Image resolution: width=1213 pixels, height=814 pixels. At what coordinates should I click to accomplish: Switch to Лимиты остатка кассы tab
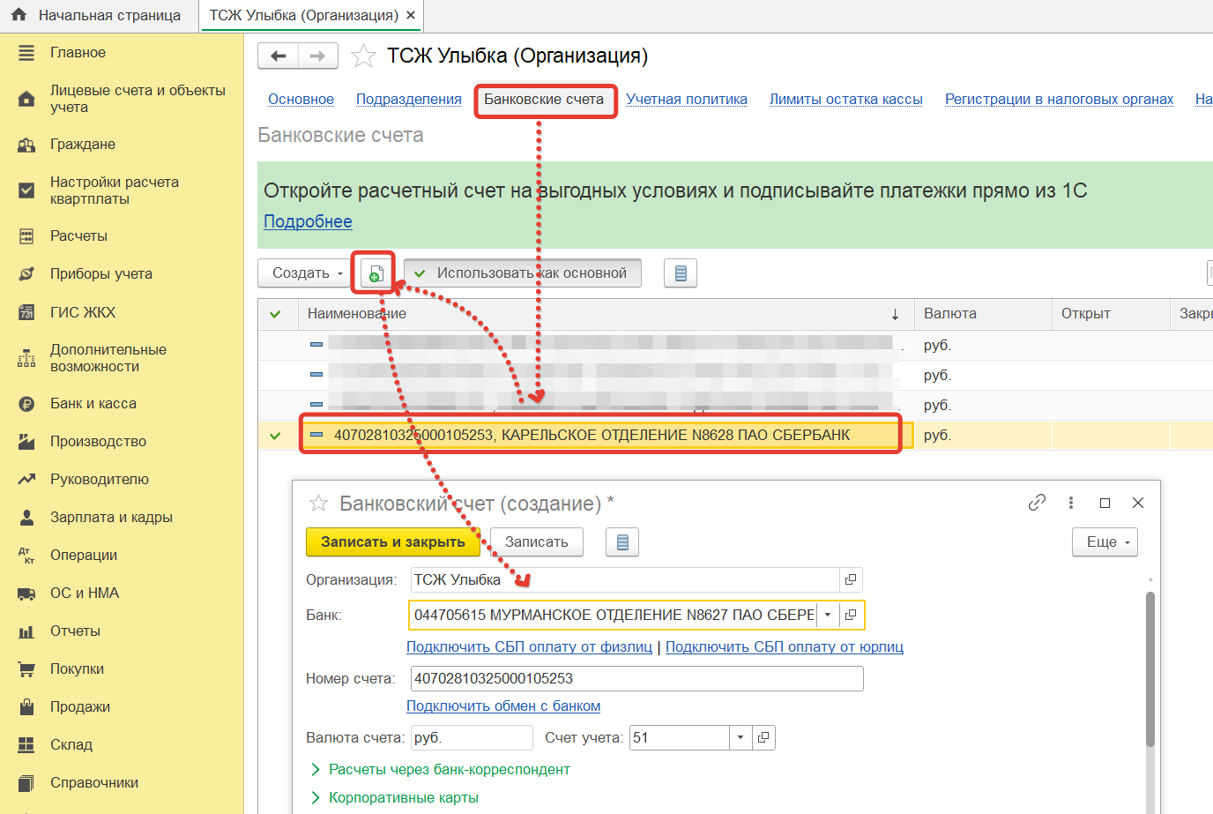point(846,100)
